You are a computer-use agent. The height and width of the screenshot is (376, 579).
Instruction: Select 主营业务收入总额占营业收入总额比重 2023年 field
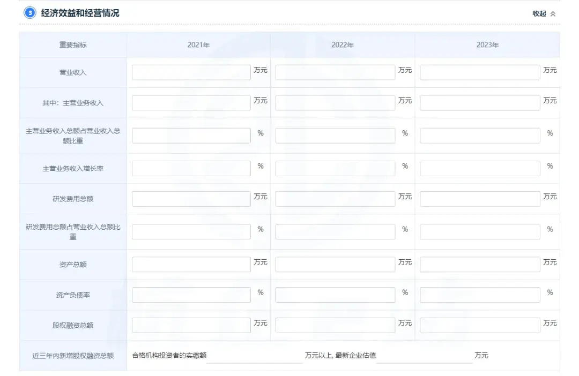tap(480, 136)
